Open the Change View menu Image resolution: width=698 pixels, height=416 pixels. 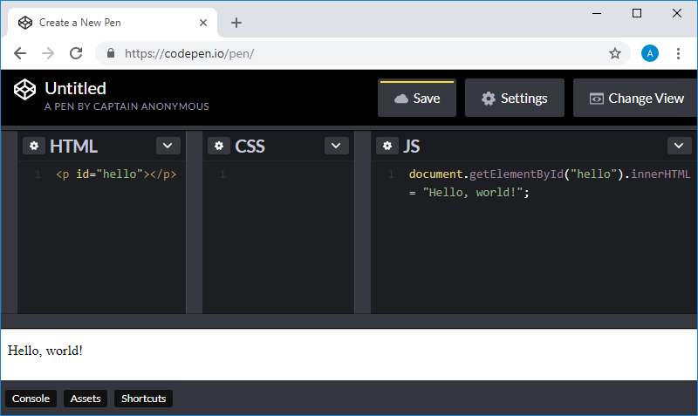(x=636, y=99)
